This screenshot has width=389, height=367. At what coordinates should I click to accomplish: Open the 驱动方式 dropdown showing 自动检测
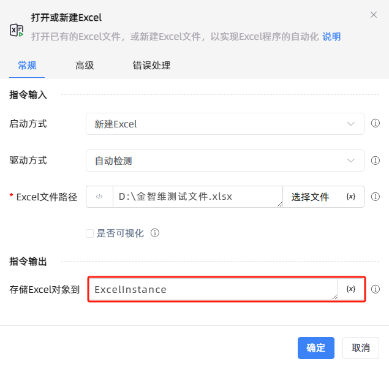point(225,161)
